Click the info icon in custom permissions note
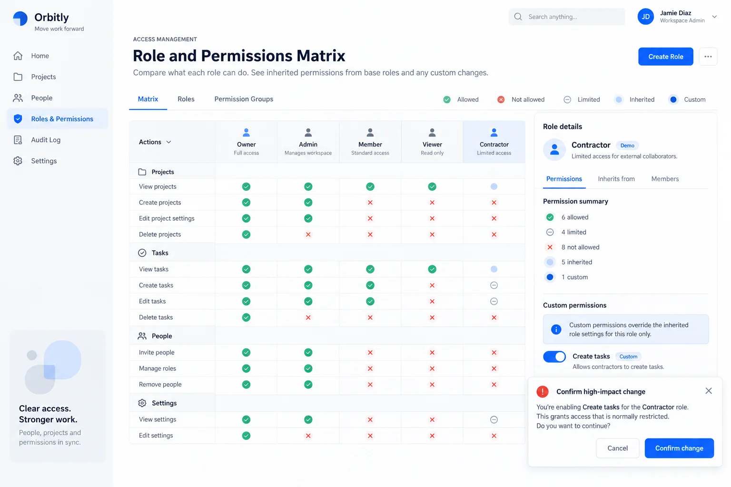 pyautogui.click(x=556, y=330)
